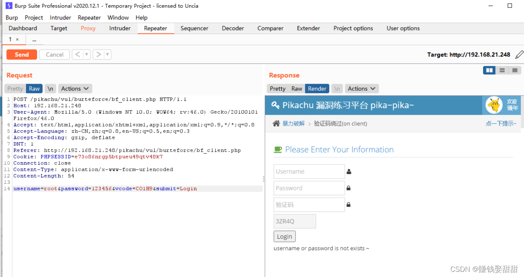Switch to the Sequencer tab
This screenshot has width=524, height=277.
194,28
